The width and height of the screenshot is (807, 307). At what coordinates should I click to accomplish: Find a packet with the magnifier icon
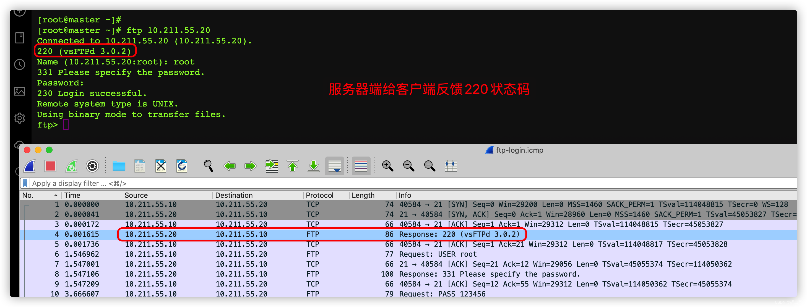[208, 166]
